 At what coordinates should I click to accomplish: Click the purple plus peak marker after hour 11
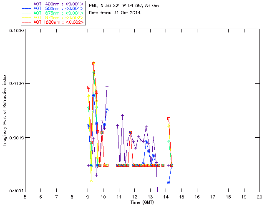click(122, 116)
